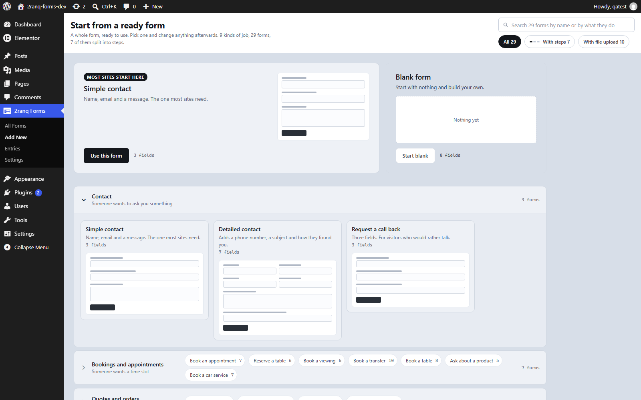Click the Appearance brush icon

coord(7,179)
